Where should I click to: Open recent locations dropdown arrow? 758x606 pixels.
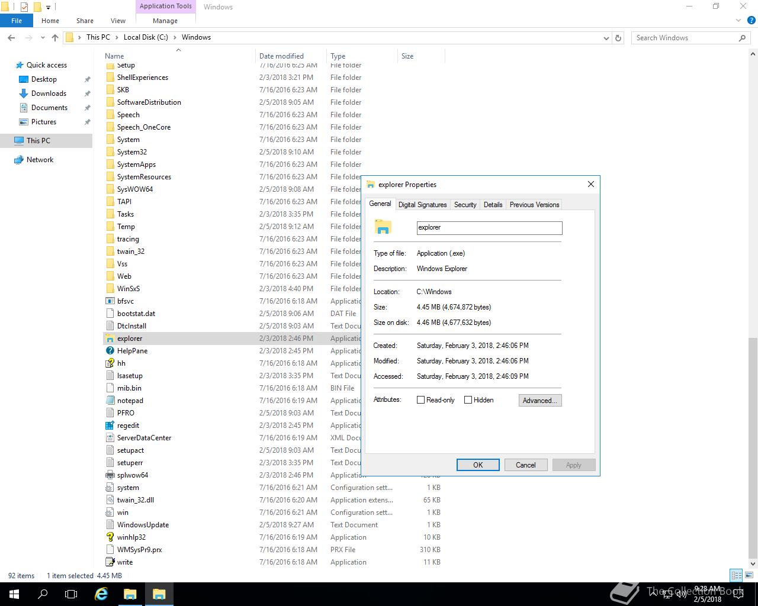click(43, 37)
